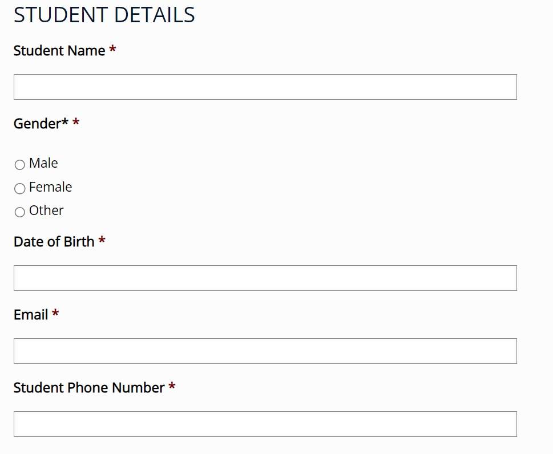Click the "Female" option label text

coord(51,187)
